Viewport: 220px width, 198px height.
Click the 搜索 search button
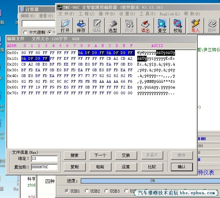(75, 155)
